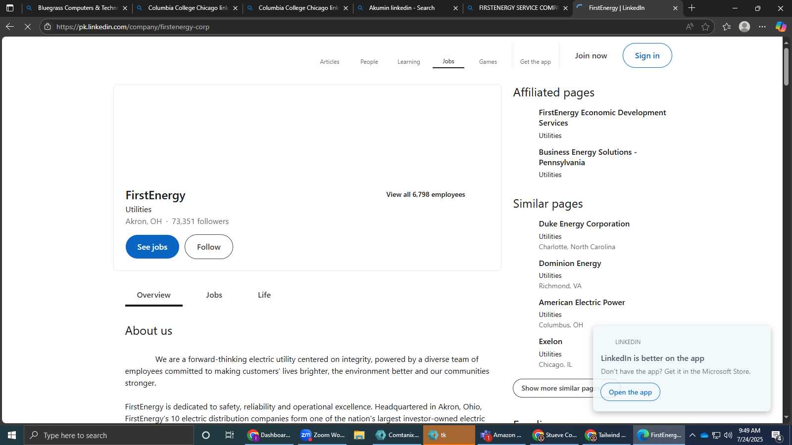This screenshot has width=792, height=445.
Task: Add this page to favorites
Action: pyautogui.click(x=705, y=27)
